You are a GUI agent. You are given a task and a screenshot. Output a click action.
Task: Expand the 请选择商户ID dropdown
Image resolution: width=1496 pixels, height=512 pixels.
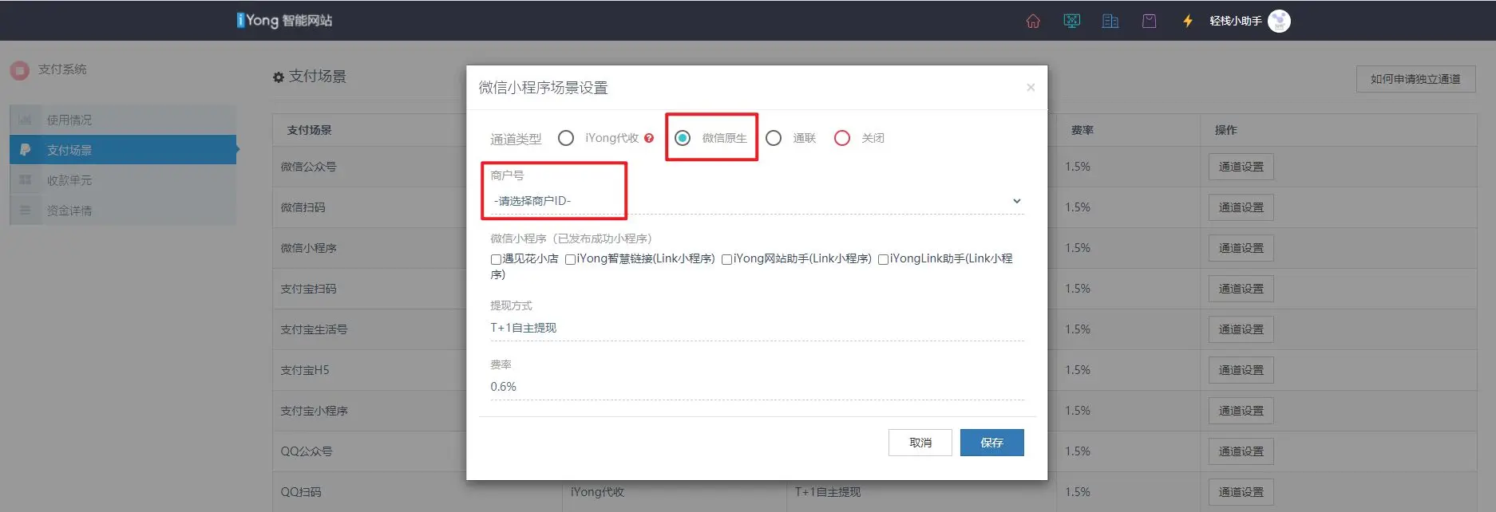tap(755, 201)
